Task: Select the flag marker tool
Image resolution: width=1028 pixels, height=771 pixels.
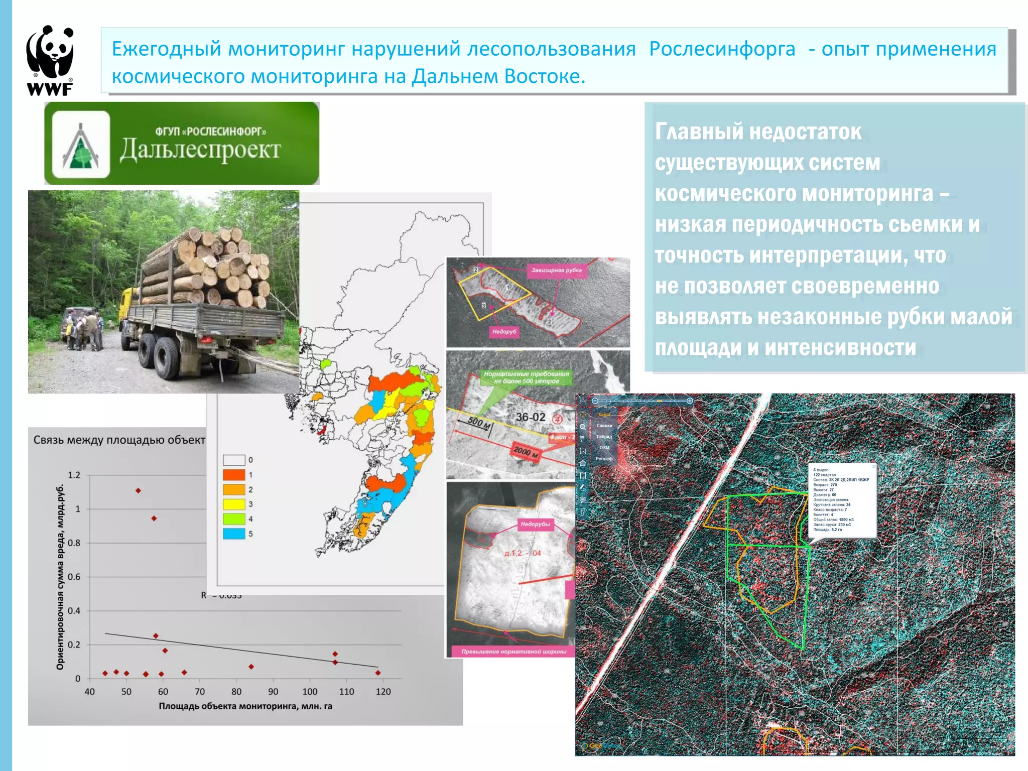Action: pos(582,438)
